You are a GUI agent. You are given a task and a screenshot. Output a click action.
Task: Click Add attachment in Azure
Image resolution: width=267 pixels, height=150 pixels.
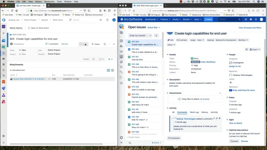click(x=18, y=70)
